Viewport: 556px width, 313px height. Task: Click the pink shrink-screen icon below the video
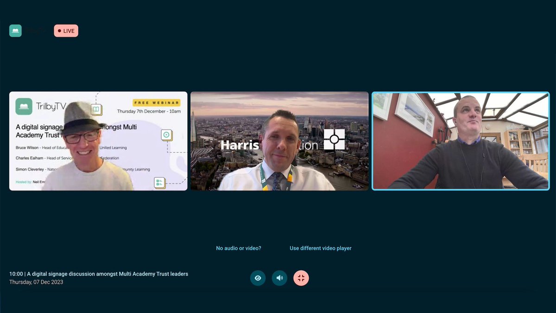(x=301, y=278)
